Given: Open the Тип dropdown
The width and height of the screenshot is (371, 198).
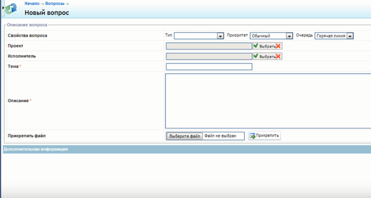Looking at the screenshot, I should point(199,36).
